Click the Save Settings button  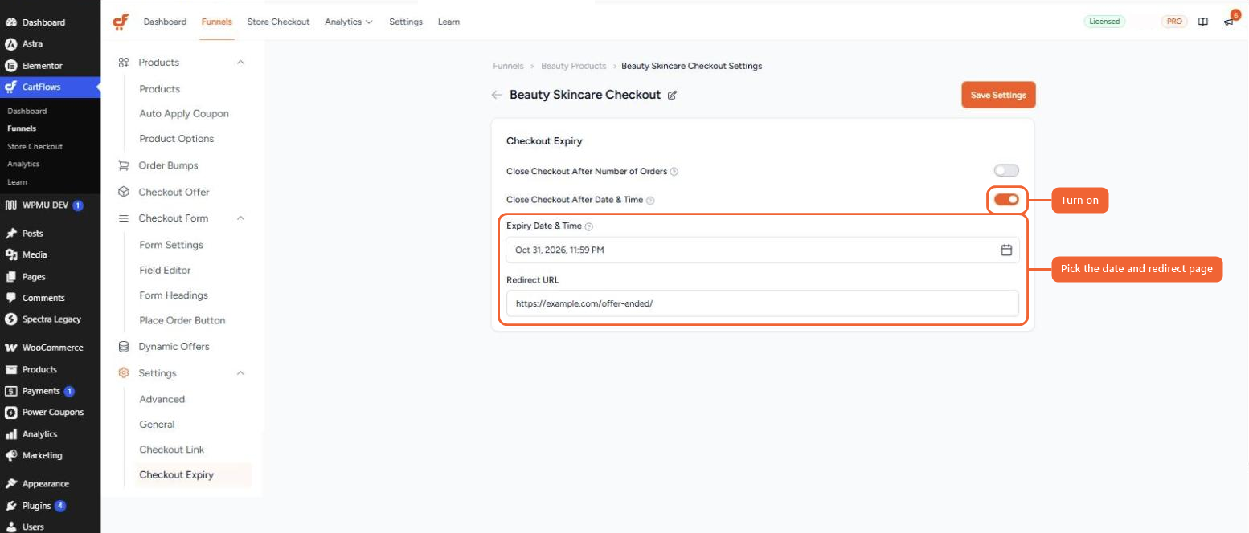[998, 95]
